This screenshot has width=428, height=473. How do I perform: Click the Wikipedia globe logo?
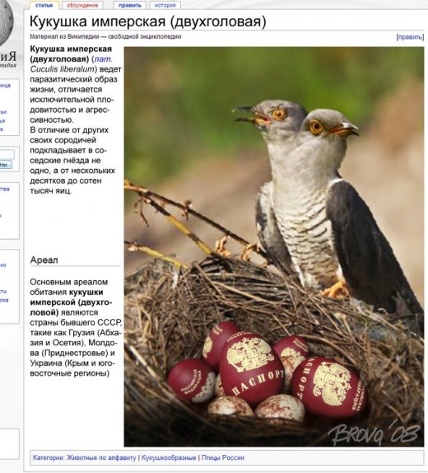click(6, 22)
